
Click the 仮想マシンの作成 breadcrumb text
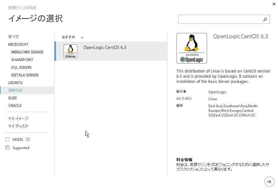[22, 8]
